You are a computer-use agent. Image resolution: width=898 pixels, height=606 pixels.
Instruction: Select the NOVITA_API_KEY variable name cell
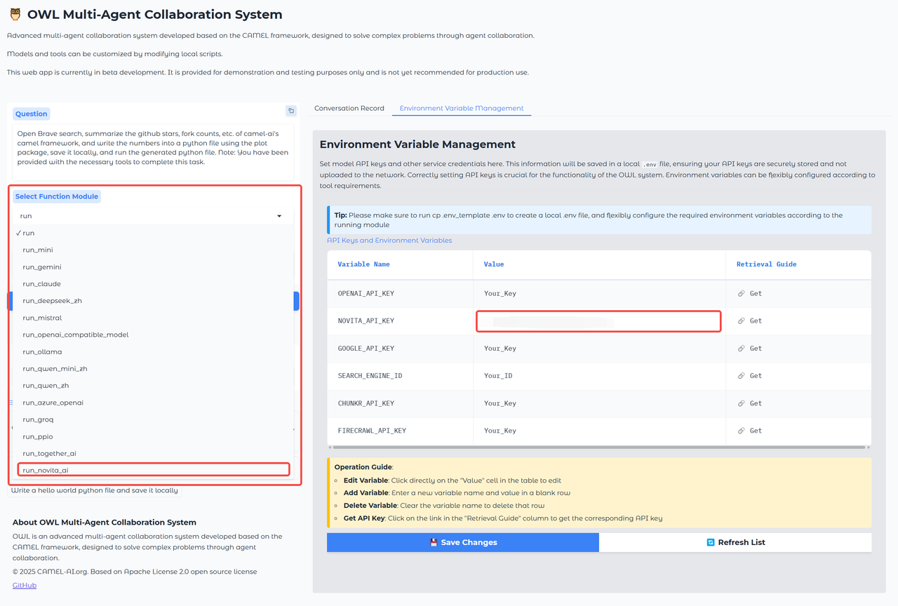pos(400,321)
